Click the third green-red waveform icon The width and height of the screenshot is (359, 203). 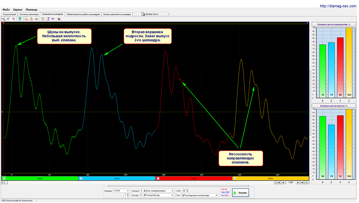coord(36,19)
